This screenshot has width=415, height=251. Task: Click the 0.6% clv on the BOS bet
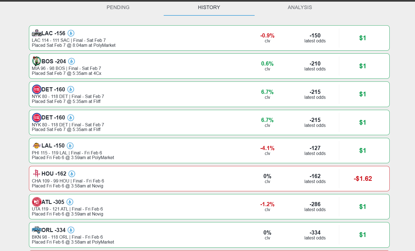coord(267,64)
